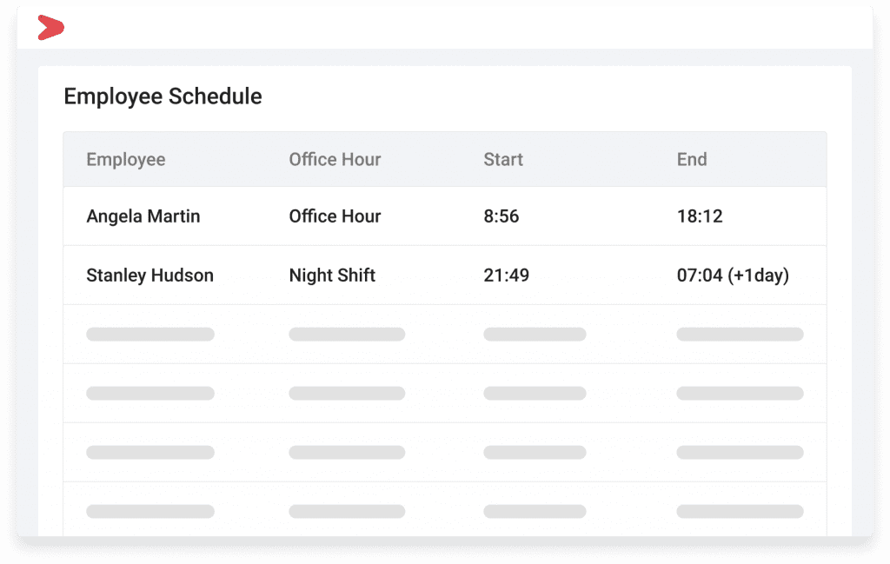Click Angela Martin's end time 18:12
The width and height of the screenshot is (890, 564).
pyautogui.click(x=700, y=216)
